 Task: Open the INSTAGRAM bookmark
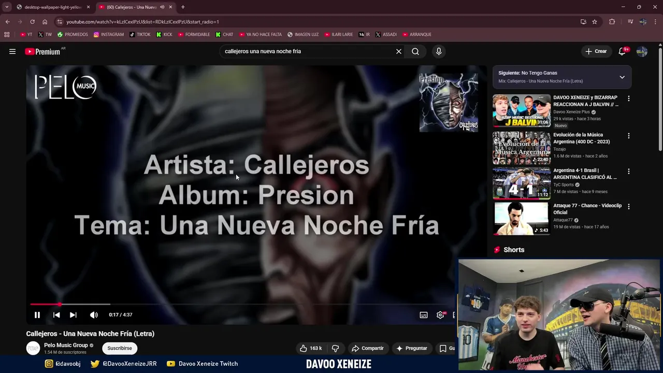[x=109, y=34]
